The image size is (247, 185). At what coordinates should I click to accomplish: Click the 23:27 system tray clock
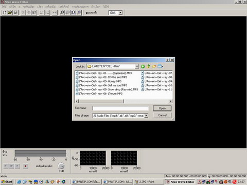coord(241,182)
